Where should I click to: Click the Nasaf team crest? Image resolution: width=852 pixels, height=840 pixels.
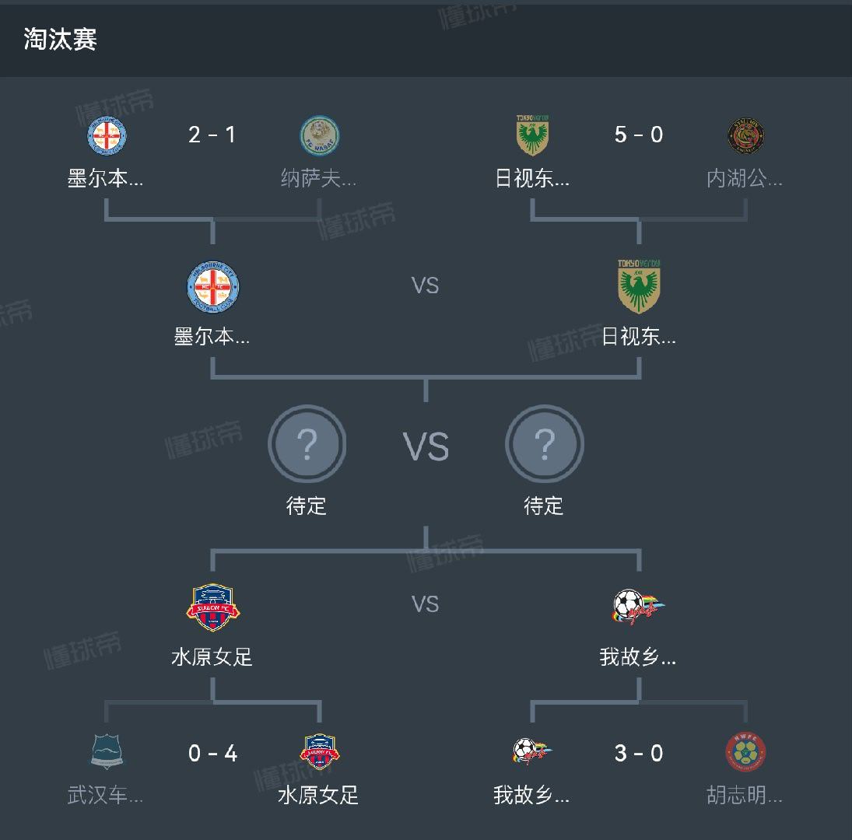point(319,136)
